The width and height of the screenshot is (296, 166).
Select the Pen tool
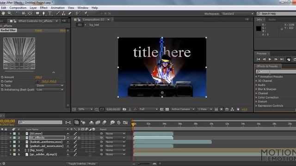[43, 13]
